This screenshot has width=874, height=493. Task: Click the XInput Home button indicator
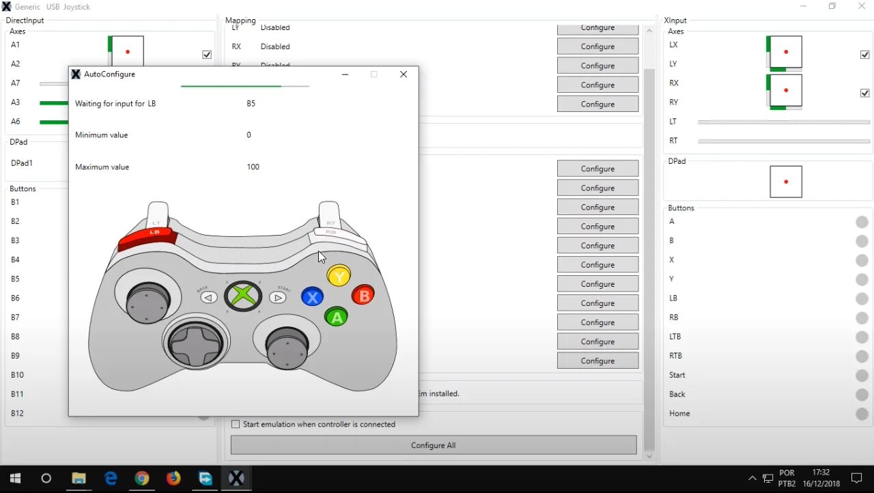coord(862,413)
